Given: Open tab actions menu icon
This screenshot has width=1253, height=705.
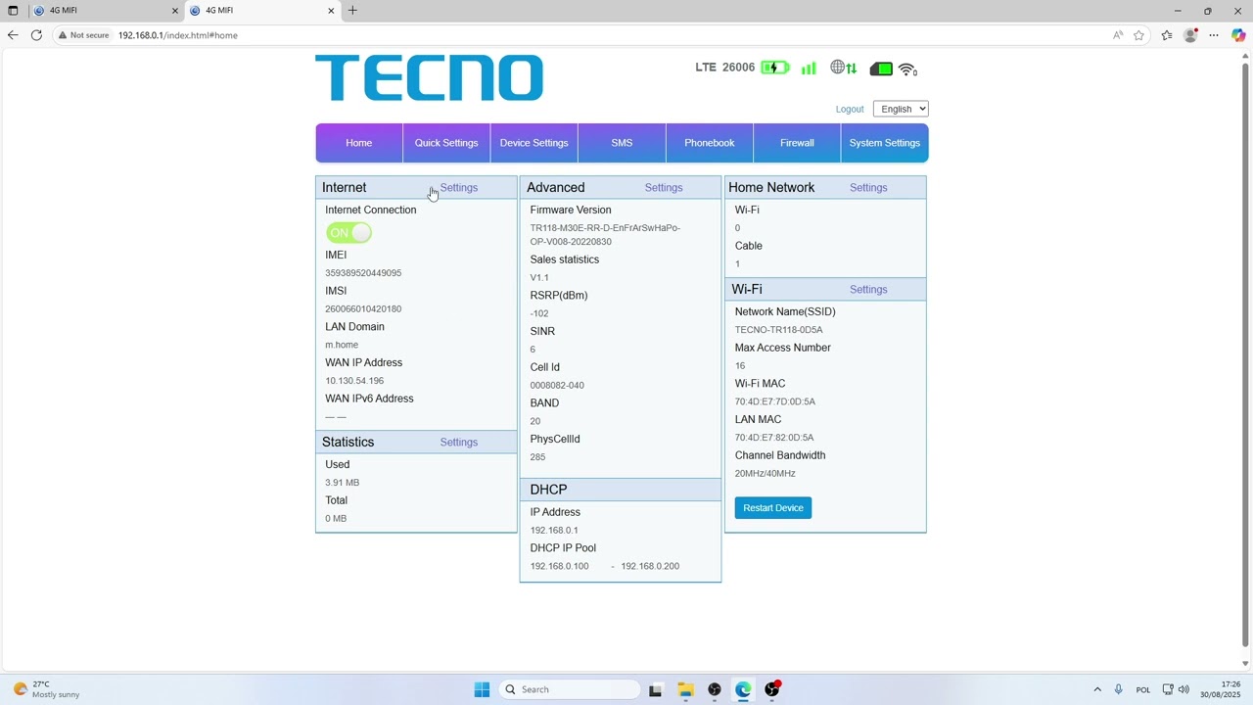Looking at the screenshot, I should pos(13,11).
